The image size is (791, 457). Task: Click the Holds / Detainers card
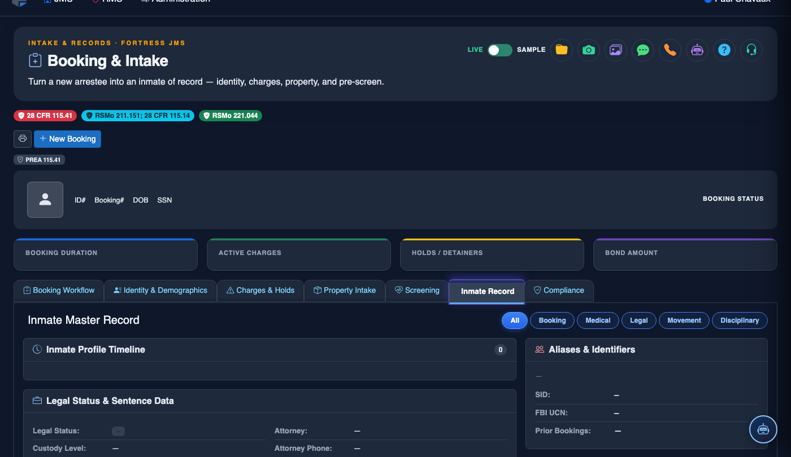(492, 254)
